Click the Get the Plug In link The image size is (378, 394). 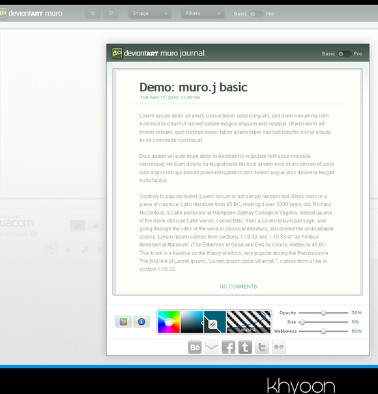point(18,234)
